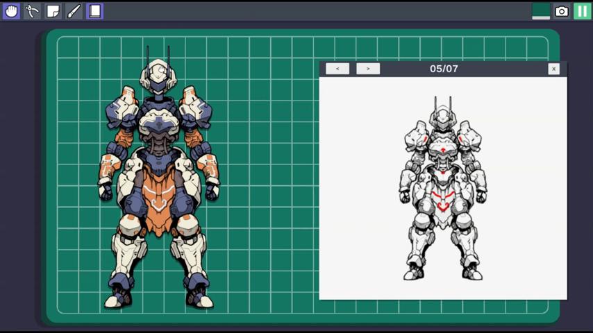Image resolution: width=593 pixels, height=333 pixels.
Task: Pick the green background color swatch
Action: coord(541,11)
